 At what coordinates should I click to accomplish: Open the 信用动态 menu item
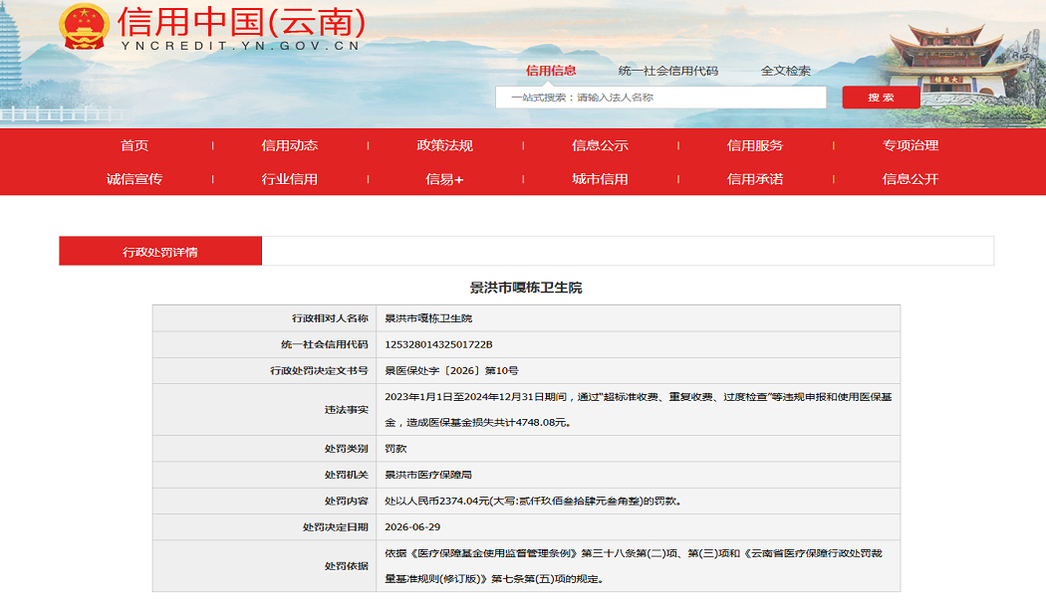(x=290, y=145)
